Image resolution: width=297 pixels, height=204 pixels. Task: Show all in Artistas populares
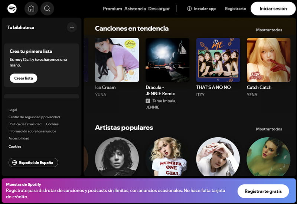(269, 129)
